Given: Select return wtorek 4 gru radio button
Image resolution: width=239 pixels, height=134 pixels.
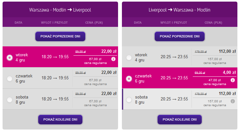Looking at the screenshot, I should 129,58.
